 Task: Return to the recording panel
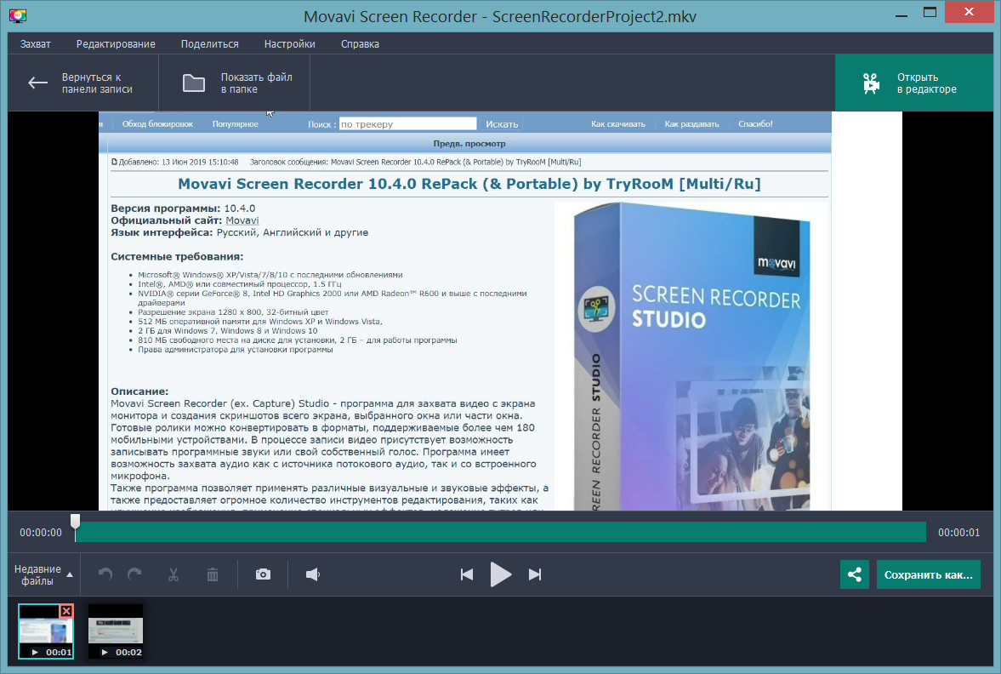pos(81,83)
